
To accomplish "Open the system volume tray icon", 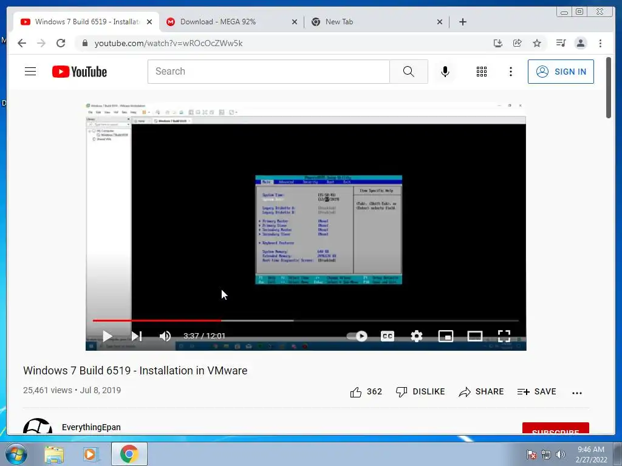I will pos(561,454).
